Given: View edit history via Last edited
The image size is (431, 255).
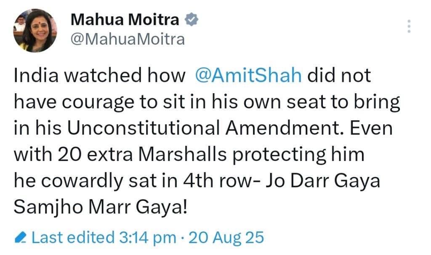Looking at the screenshot, I should click(x=72, y=238).
